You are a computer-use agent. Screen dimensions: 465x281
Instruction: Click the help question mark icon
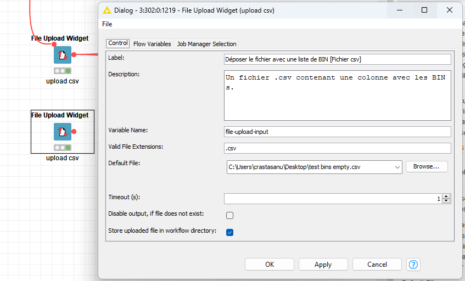click(413, 265)
